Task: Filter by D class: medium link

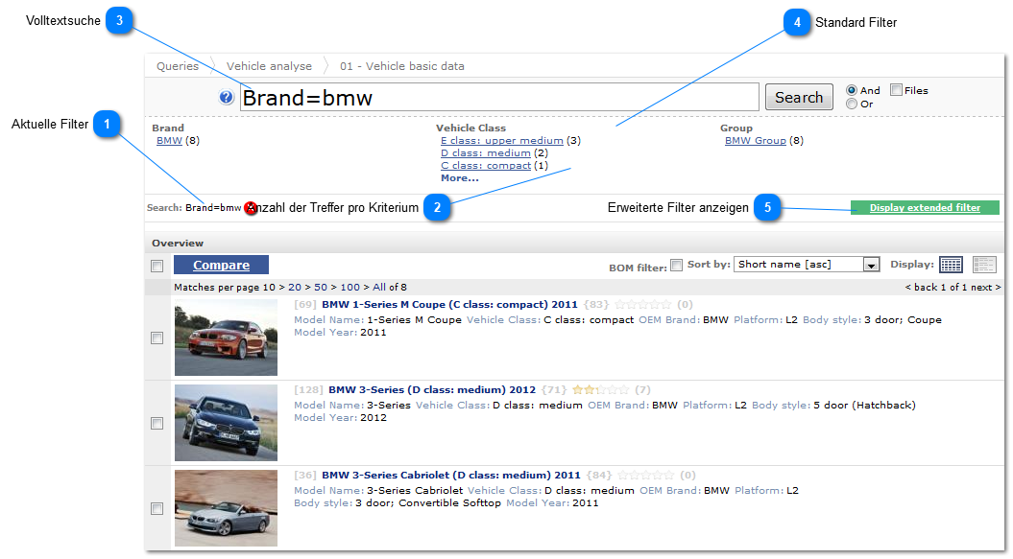Action: [x=486, y=153]
